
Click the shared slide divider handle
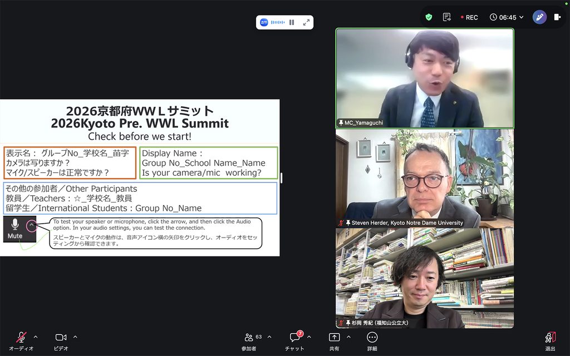[281, 177]
